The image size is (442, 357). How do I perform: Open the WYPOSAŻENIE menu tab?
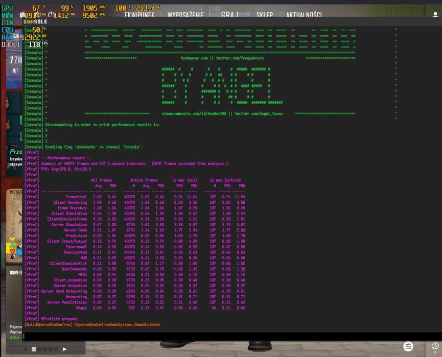click(185, 14)
